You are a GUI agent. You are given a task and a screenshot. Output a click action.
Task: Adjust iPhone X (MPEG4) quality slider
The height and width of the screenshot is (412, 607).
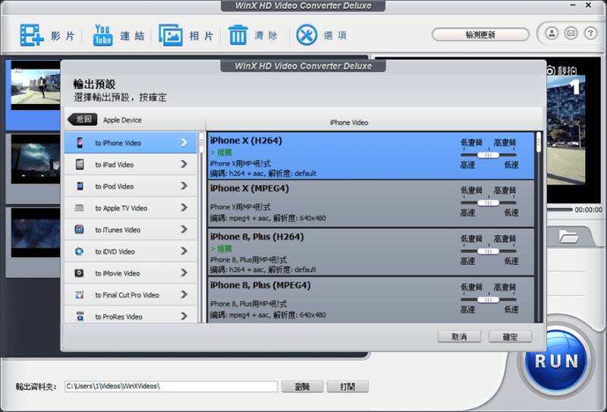click(488, 203)
